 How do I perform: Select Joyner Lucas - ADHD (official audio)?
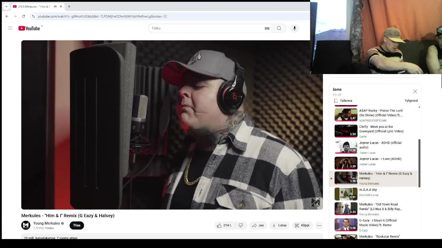click(375, 147)
